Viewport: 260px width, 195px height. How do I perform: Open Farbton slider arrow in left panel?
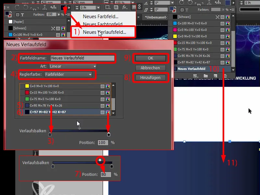click(x=59, y=14)
